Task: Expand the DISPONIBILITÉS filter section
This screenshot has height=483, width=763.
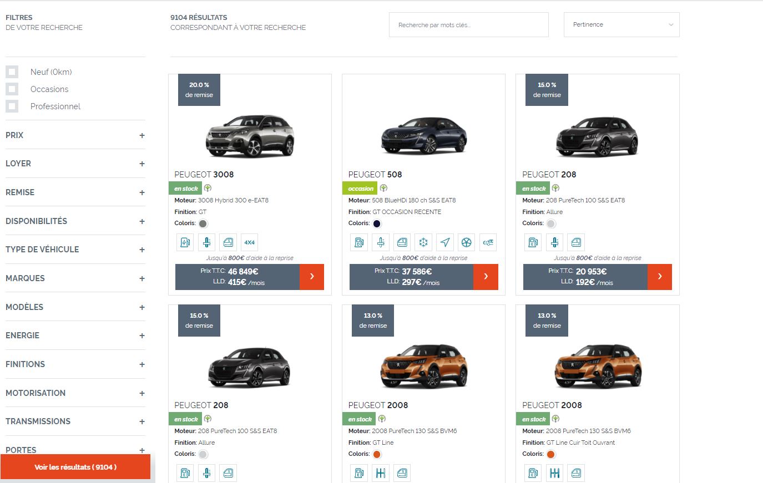Action: click(75, 221)
